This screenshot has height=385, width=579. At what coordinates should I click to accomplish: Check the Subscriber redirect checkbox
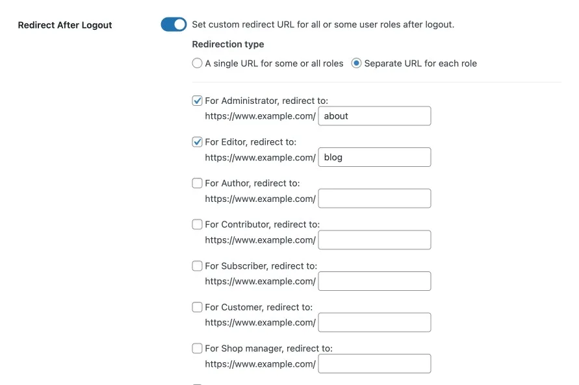pos(197,266)
